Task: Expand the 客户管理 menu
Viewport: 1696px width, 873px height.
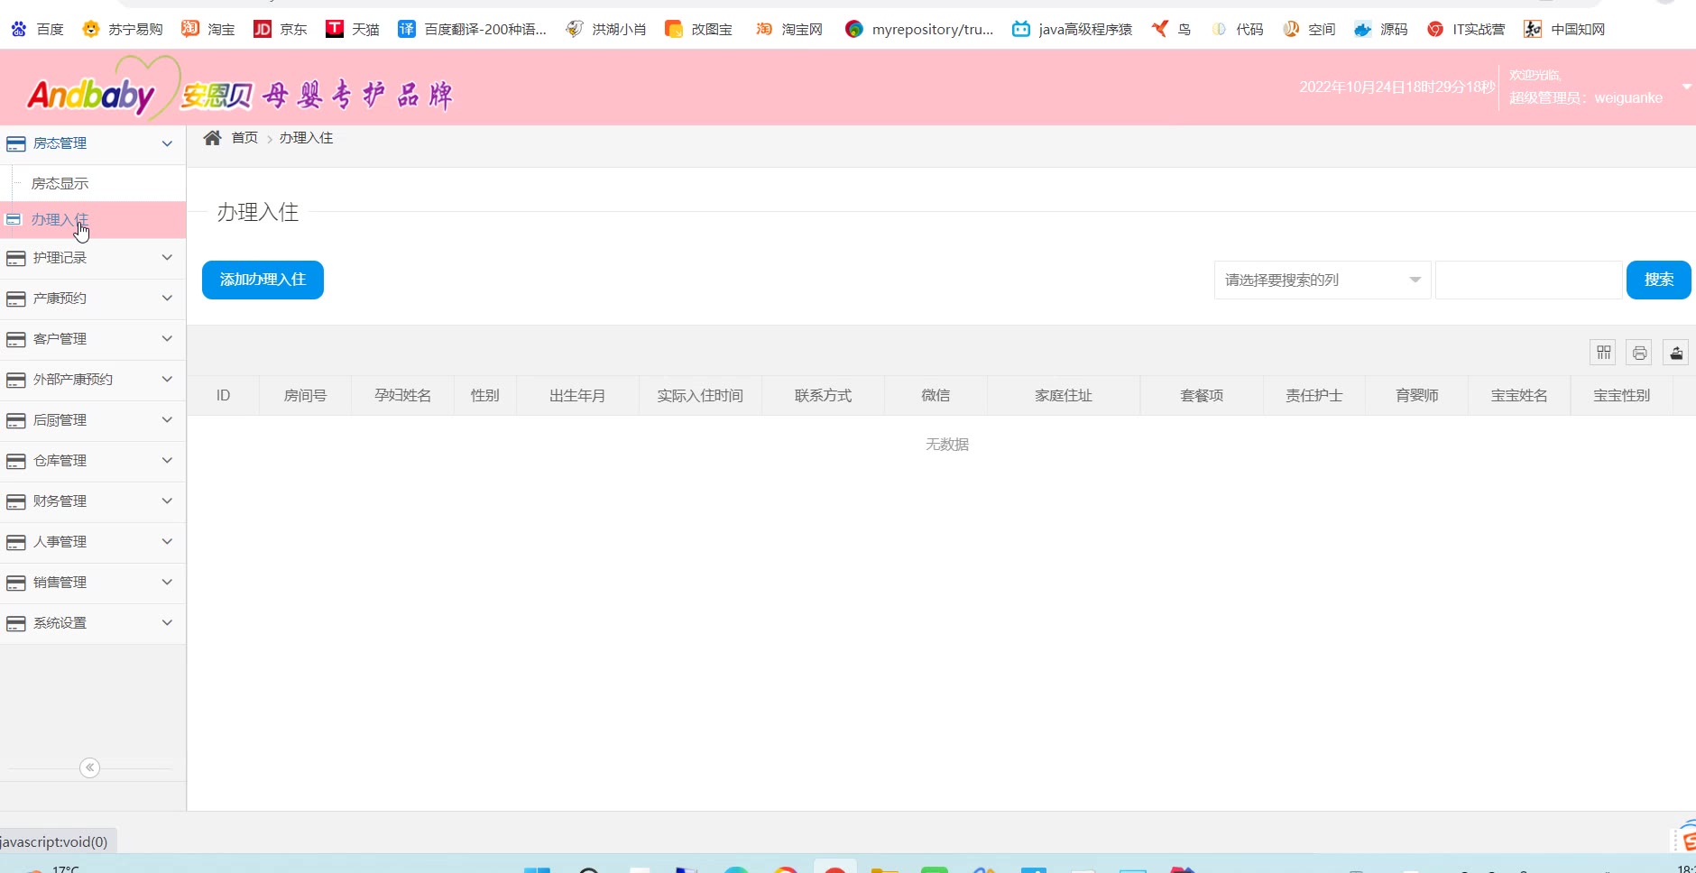Action: [90, 339]
